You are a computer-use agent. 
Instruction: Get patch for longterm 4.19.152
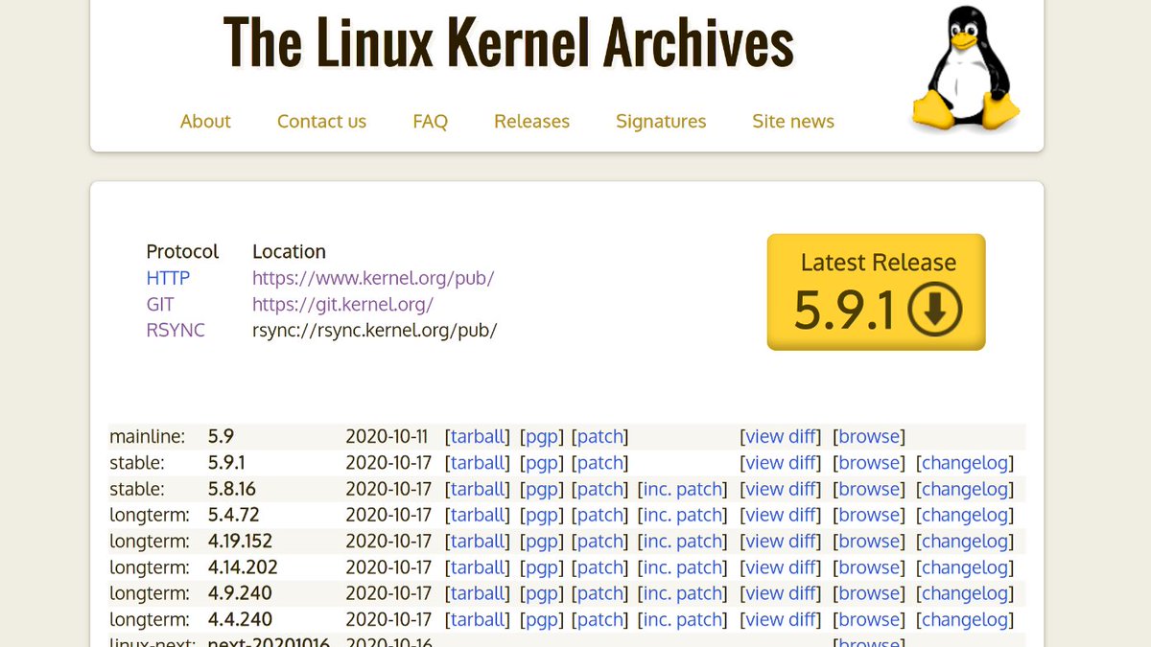coord(599,541)
